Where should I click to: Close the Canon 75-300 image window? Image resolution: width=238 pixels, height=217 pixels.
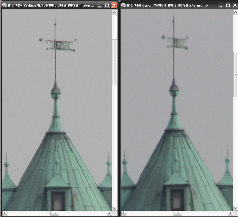(235, 5)
